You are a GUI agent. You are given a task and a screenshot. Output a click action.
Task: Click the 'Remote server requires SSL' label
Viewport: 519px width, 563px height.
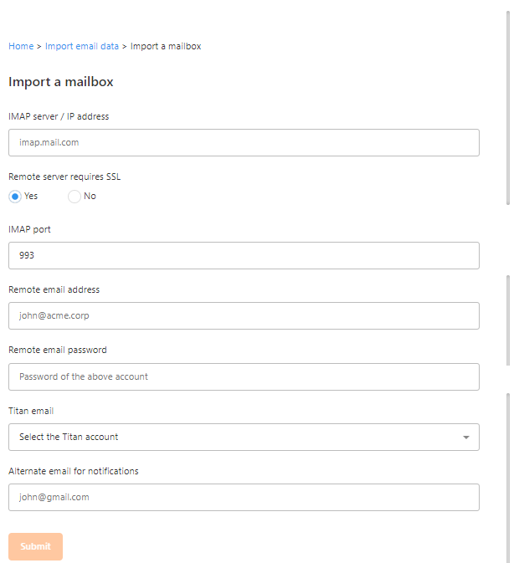(65, 177)
